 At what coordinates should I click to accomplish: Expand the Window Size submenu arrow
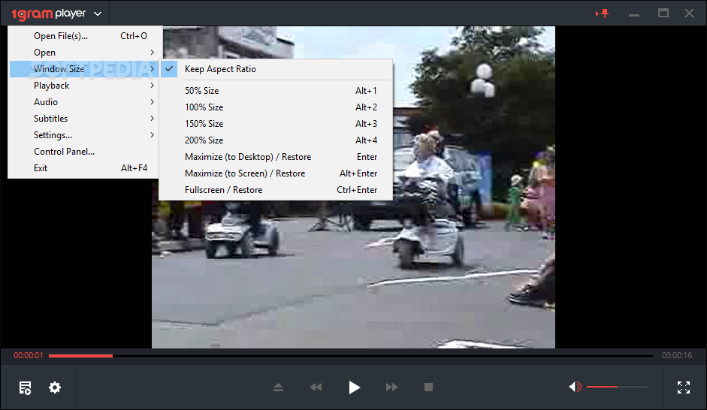(152, 68)
